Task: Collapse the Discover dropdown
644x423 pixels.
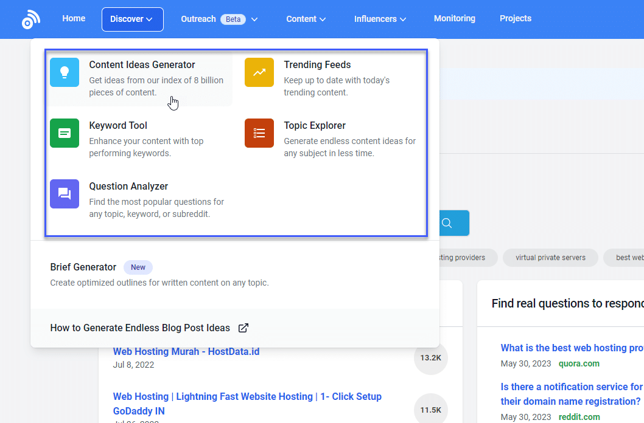Action: tap(132, 19)
